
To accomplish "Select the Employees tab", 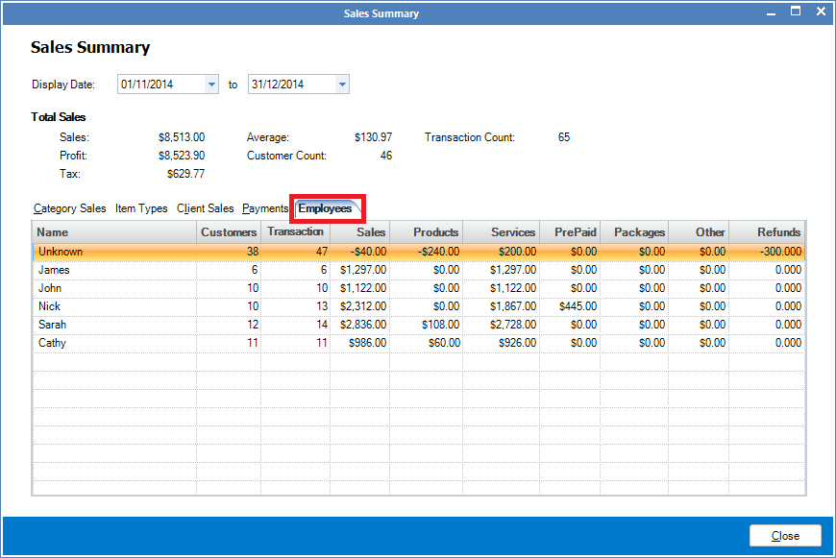I will pos(327,208).
